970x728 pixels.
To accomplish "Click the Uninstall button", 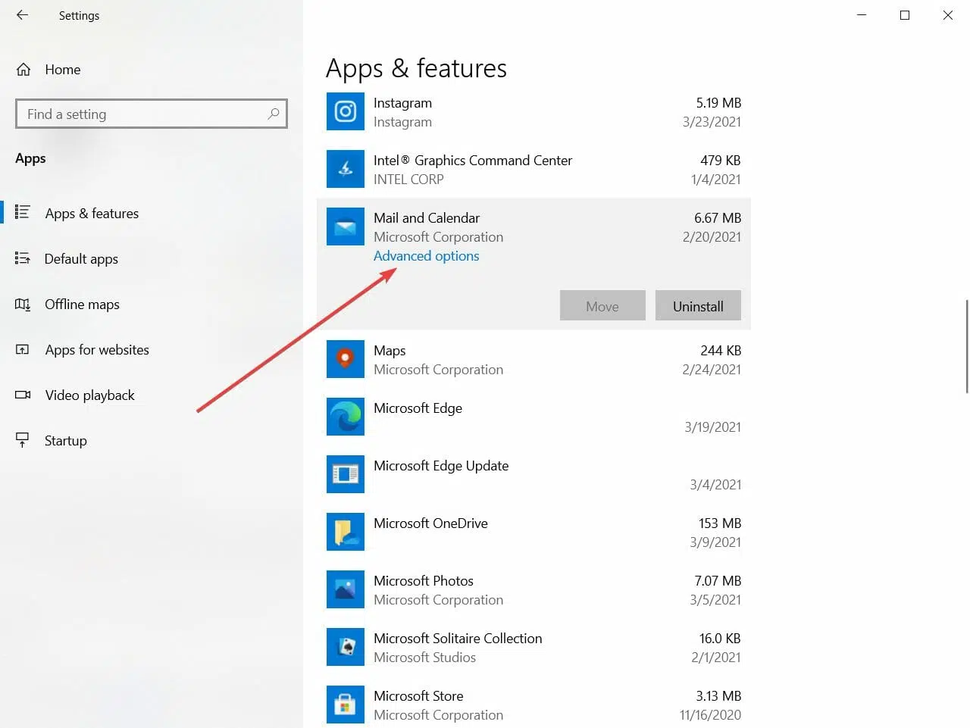I will point(698,305).
